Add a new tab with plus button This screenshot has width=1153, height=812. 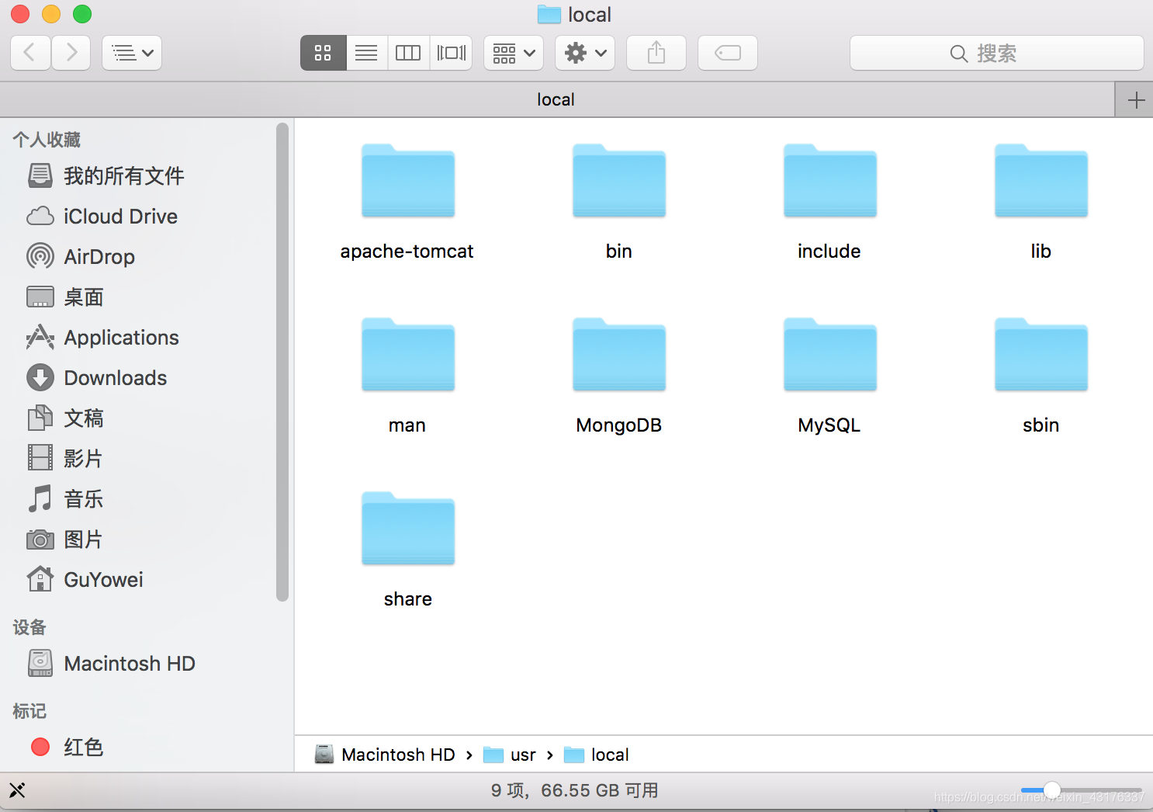[1136, 100]
